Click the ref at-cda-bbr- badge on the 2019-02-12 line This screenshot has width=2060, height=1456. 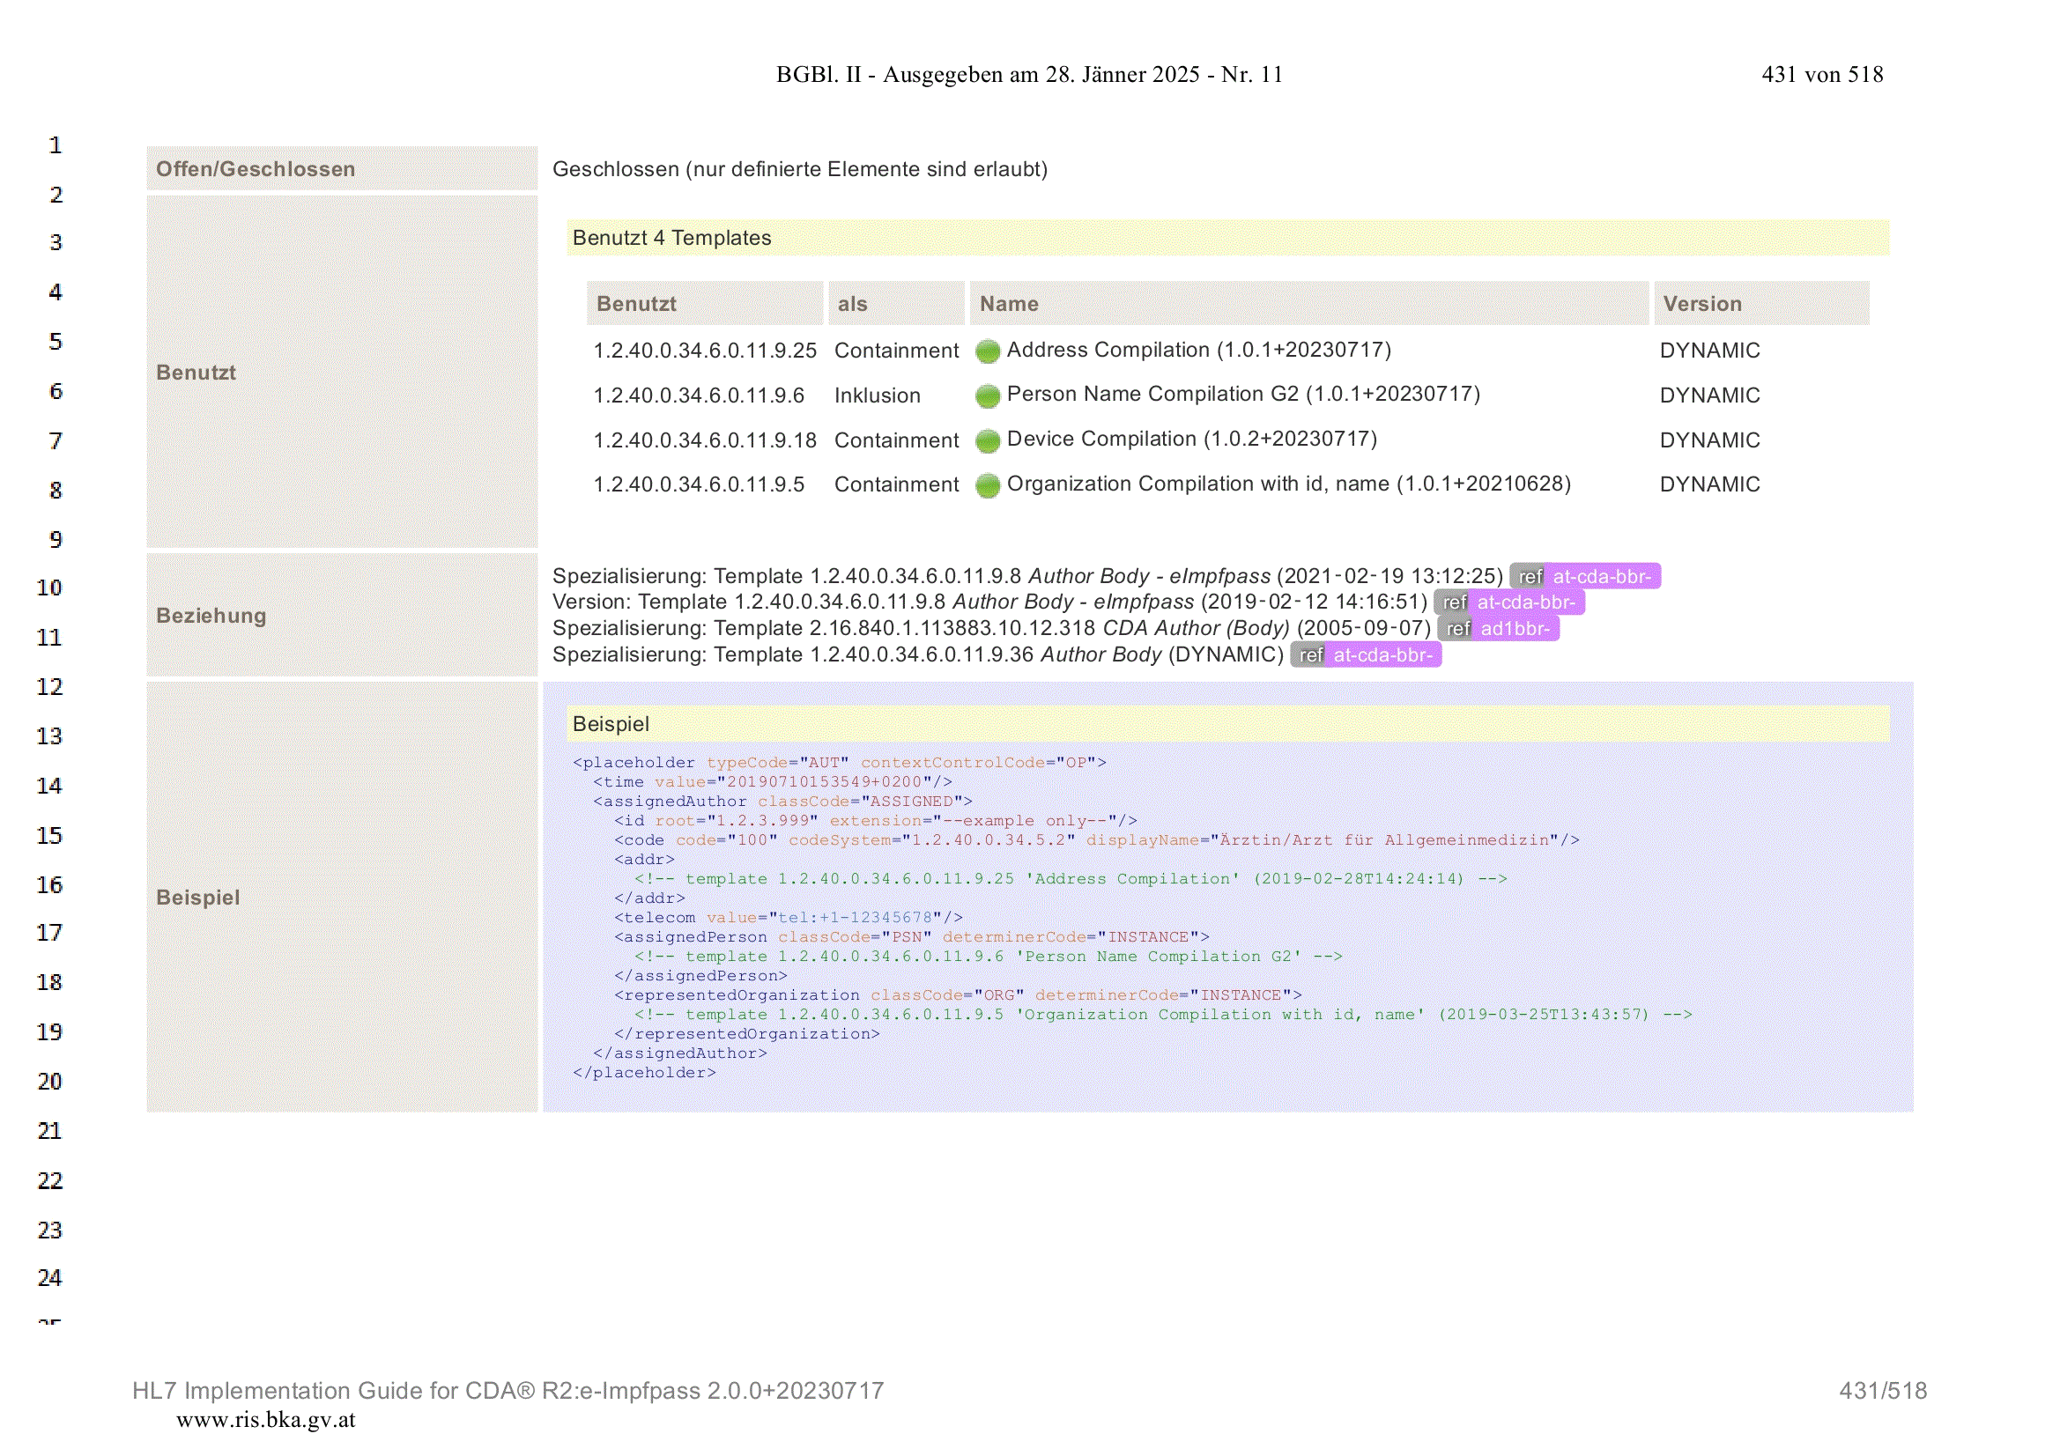pos(1510,602)
